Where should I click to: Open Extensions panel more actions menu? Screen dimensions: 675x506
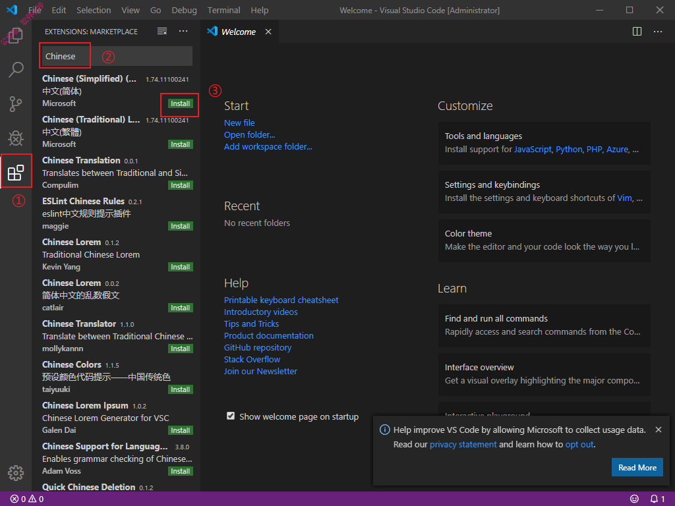(183, 31)
